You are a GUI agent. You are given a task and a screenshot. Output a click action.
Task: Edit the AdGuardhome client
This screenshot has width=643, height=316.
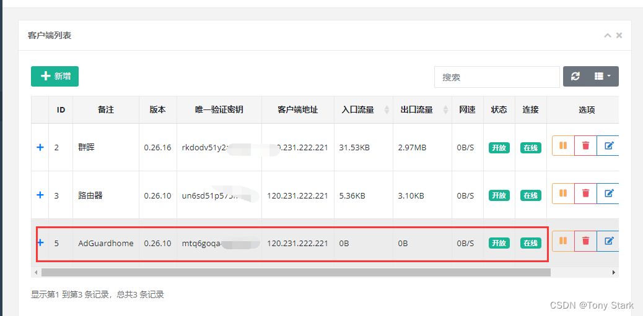608,241
